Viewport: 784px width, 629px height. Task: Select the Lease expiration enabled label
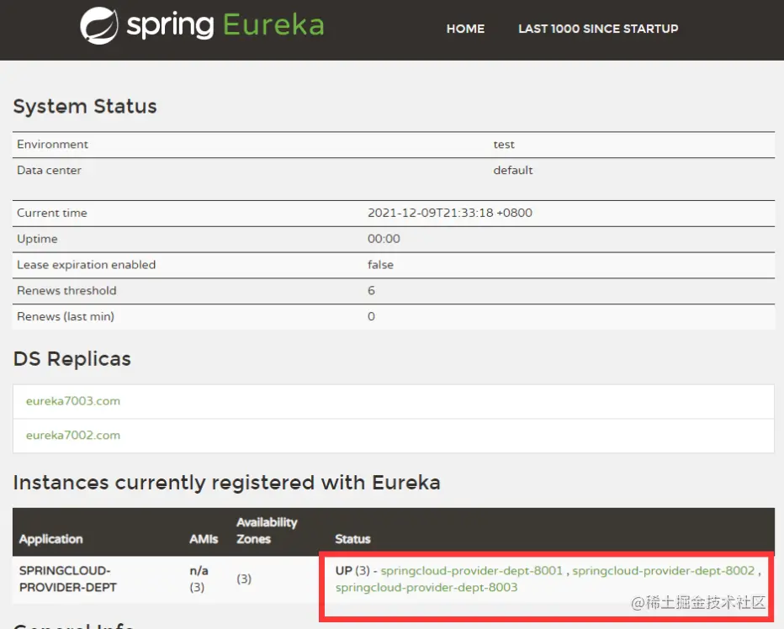click(86, 265)
